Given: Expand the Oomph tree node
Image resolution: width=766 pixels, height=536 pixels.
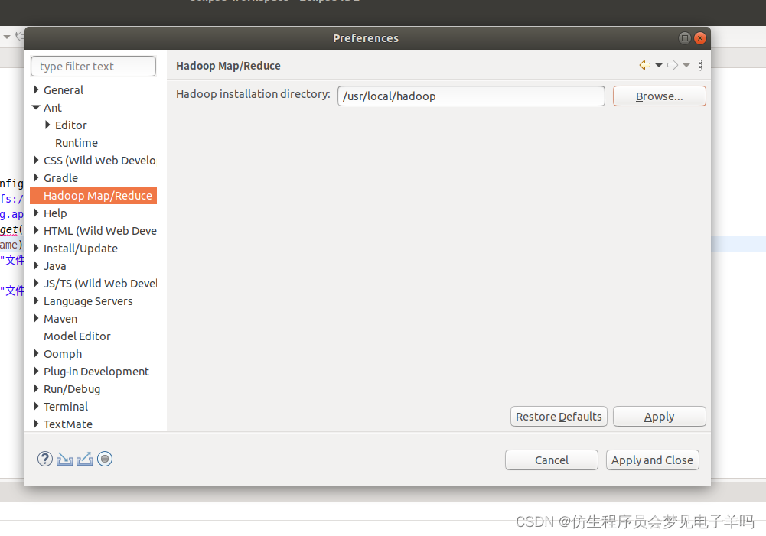Looking at the screenshot, I should [36, 353].
